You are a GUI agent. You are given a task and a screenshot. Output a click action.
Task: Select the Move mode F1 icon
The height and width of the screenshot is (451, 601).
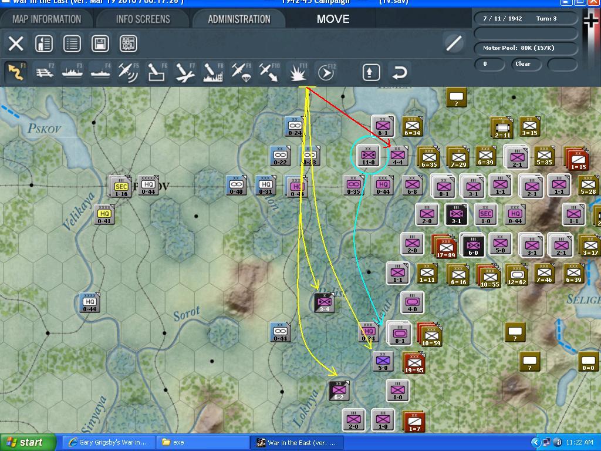[x=16, y=72]
